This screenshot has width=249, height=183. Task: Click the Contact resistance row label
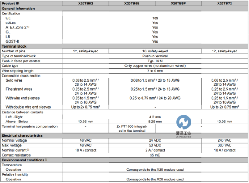[x=16, y=155]
